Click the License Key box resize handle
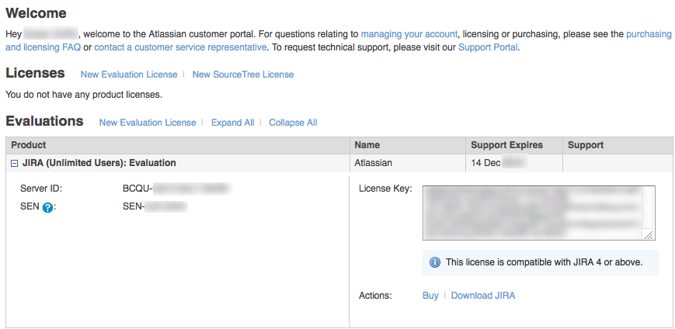675x329 pixels. point(649,234)
